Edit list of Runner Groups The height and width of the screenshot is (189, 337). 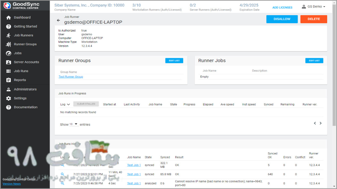pos(174,61)
